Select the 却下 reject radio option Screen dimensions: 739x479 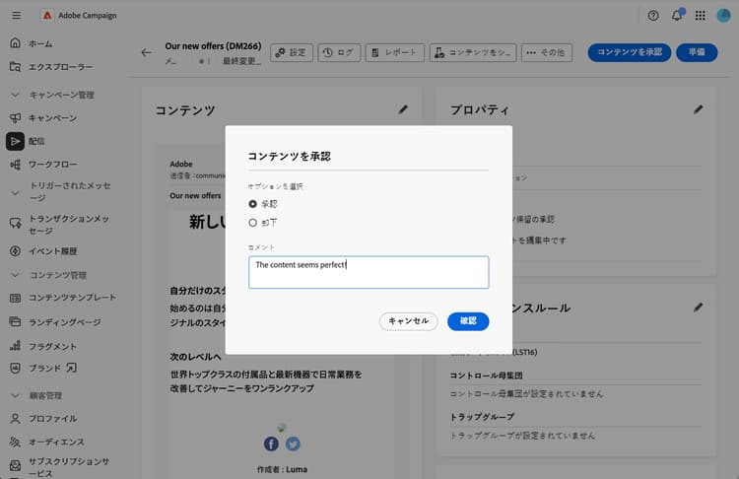[253, 223]
